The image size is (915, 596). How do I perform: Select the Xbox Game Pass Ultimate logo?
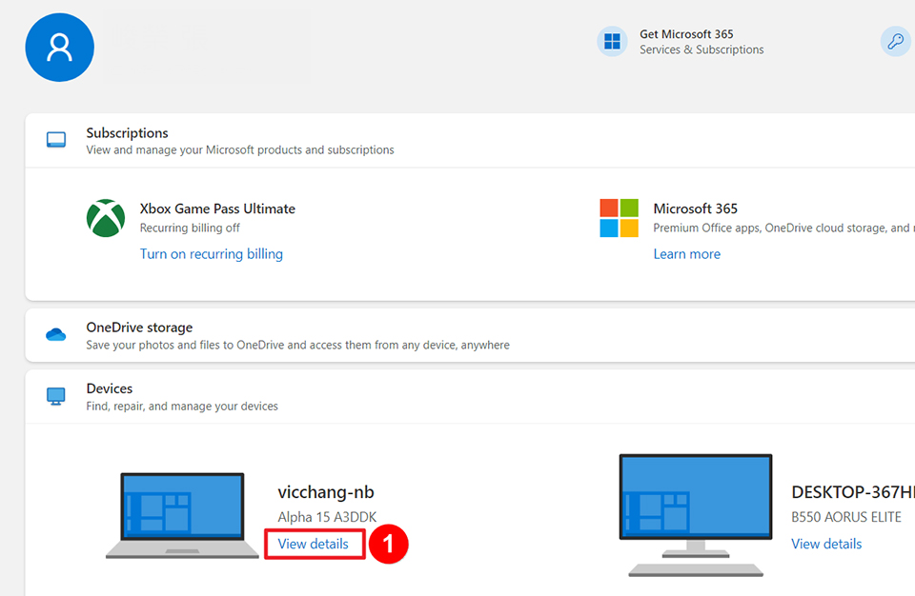coord(106,217)
